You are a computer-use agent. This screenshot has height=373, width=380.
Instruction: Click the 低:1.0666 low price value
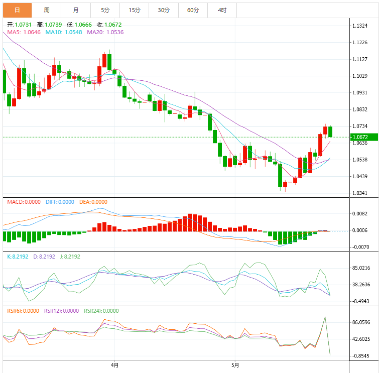pyautogui.click(x=79, y=25)
